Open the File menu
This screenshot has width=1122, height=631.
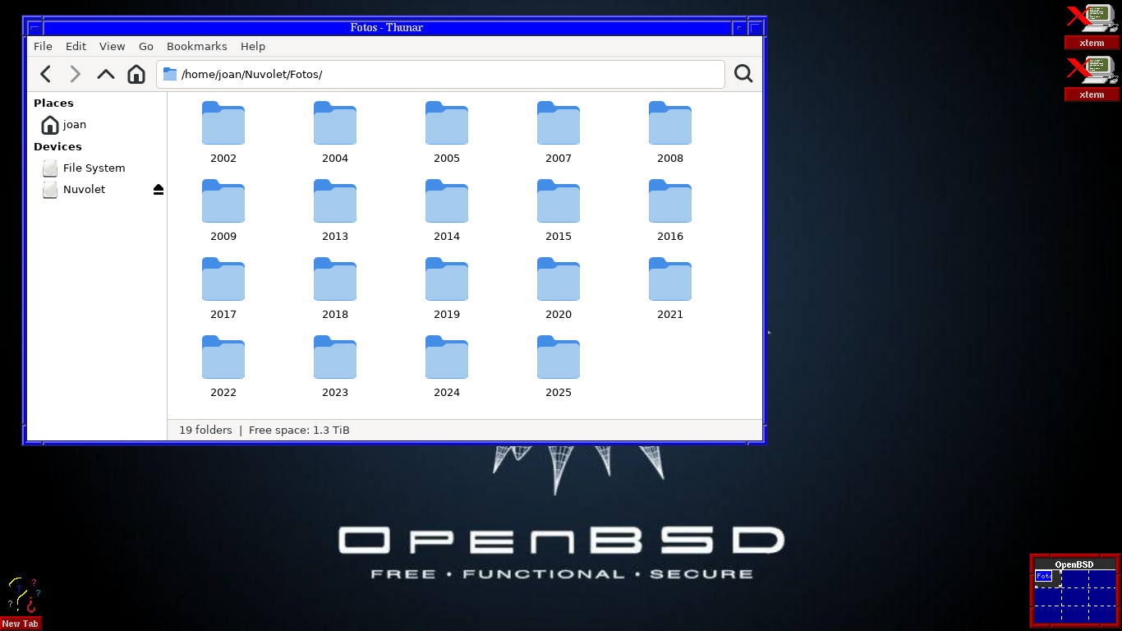pyautogui.click(x=43, y=47)
